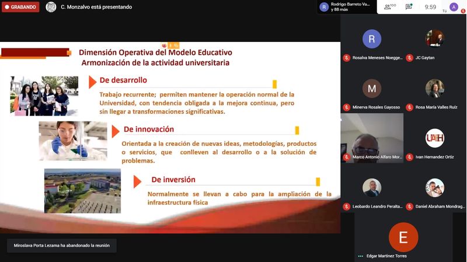The image size is (467, 262).
Task: Click the 'De innovación' heading
Action: coord(149,129)
